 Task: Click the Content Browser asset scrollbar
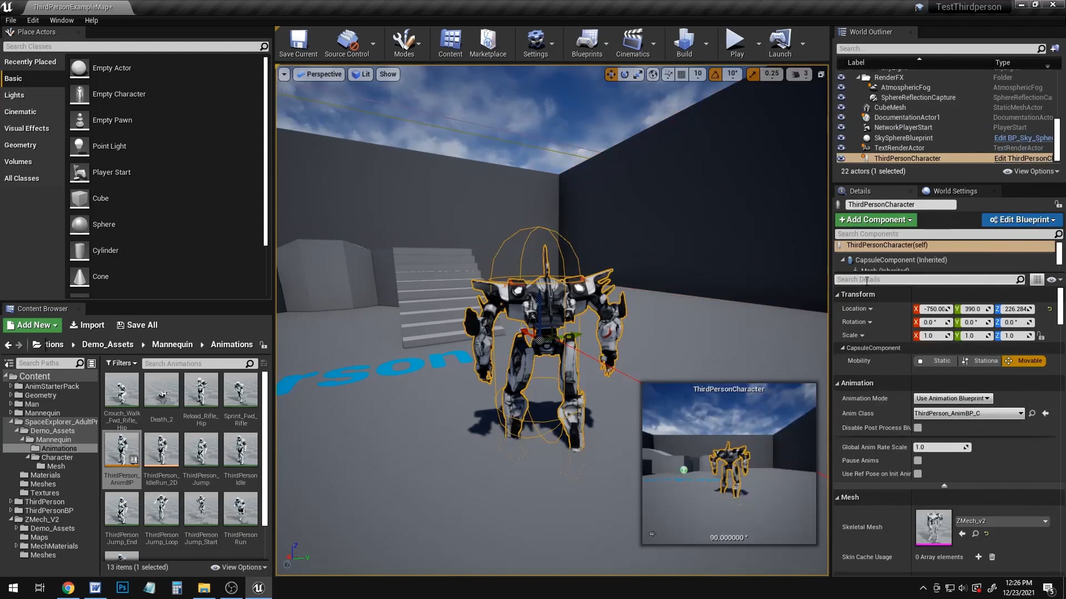tap(265, 449)
